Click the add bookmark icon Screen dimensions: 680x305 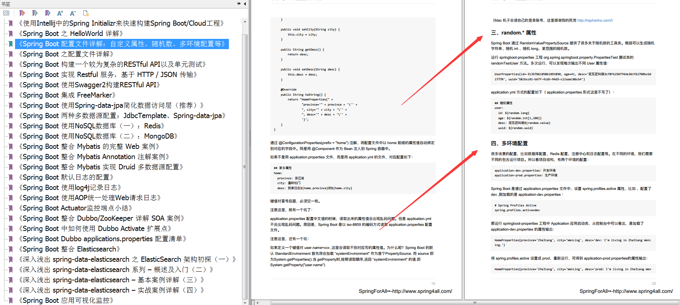35,13
